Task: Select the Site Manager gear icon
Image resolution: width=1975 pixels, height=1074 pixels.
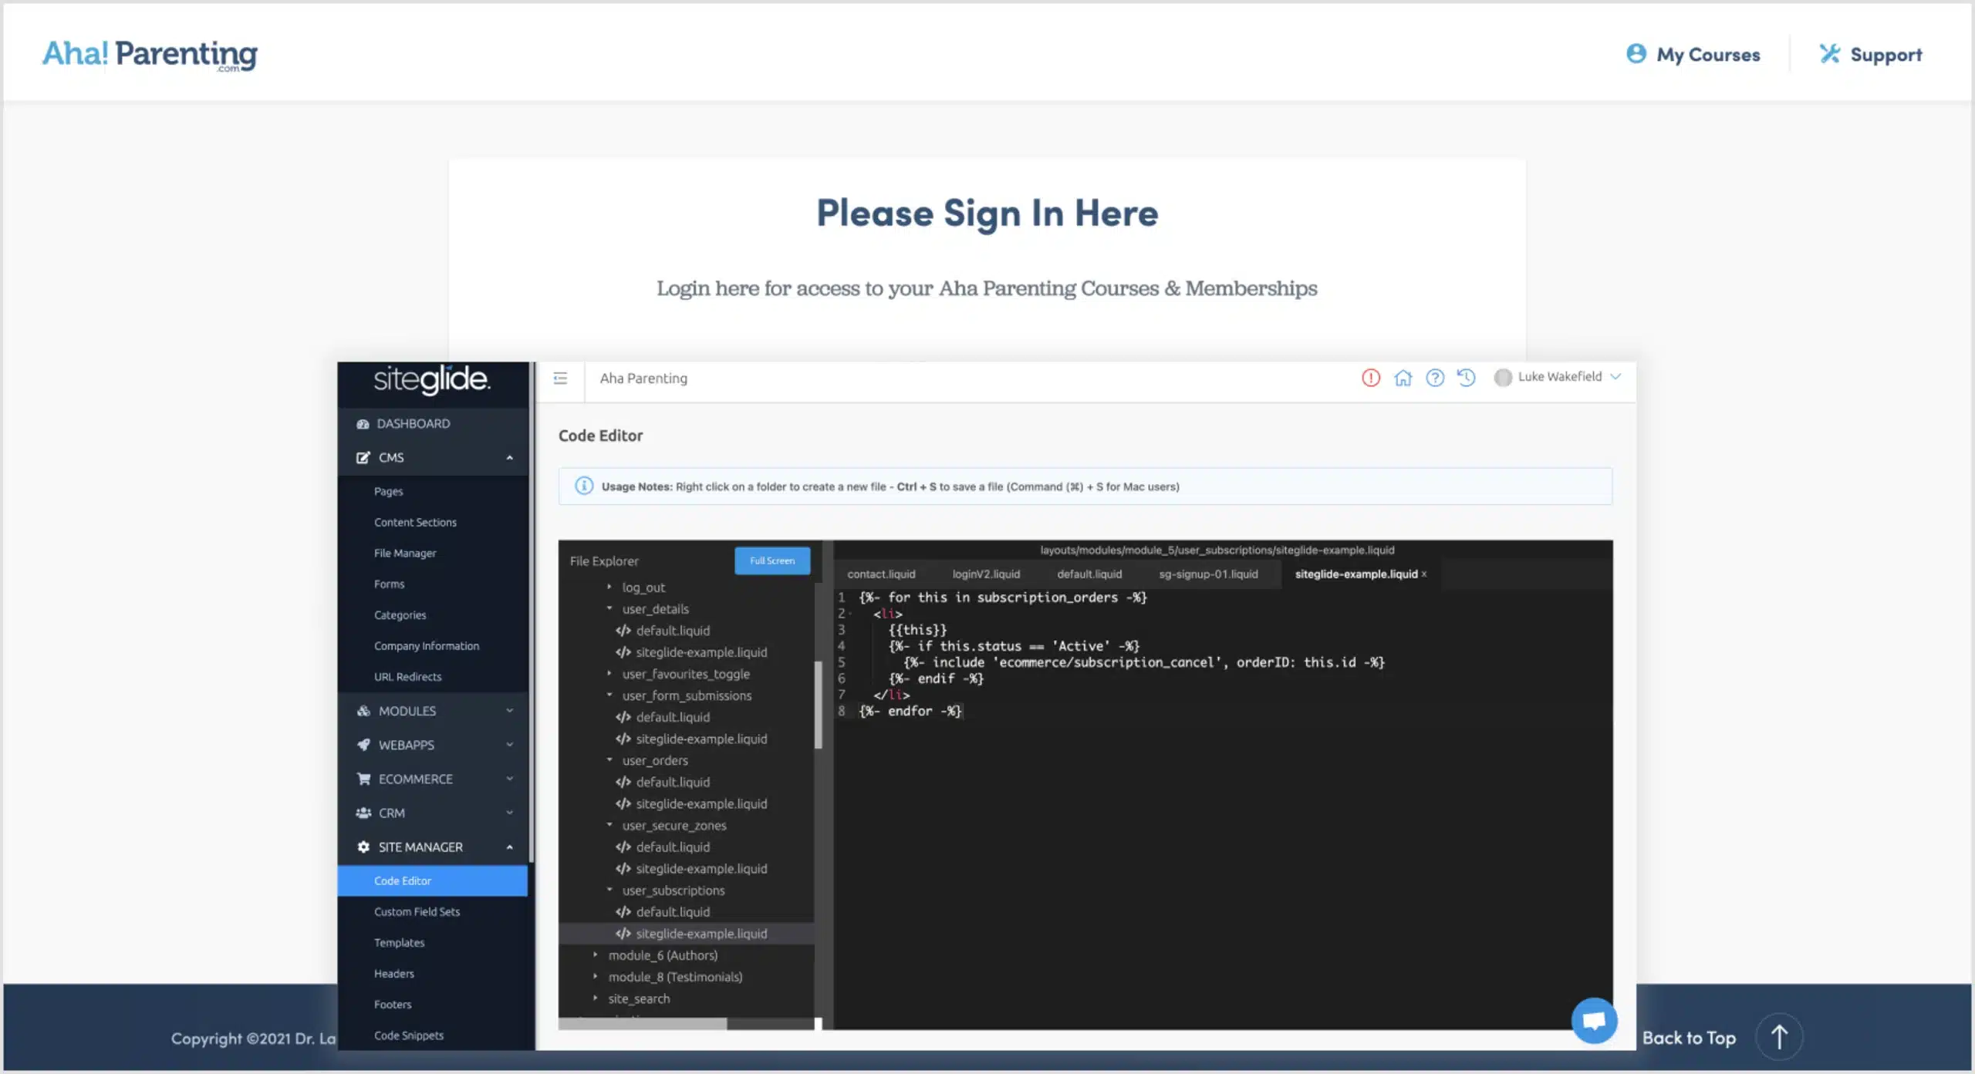Action: point(363,847)
